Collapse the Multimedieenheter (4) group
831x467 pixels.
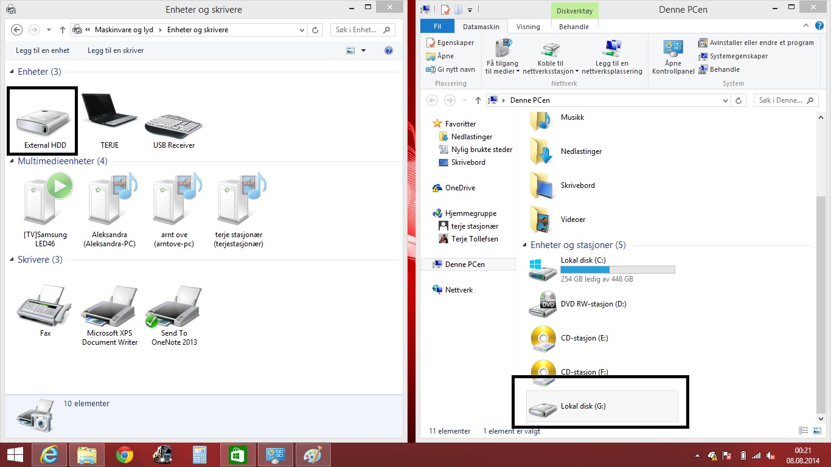pyautogui.click(x=12, y=162)
